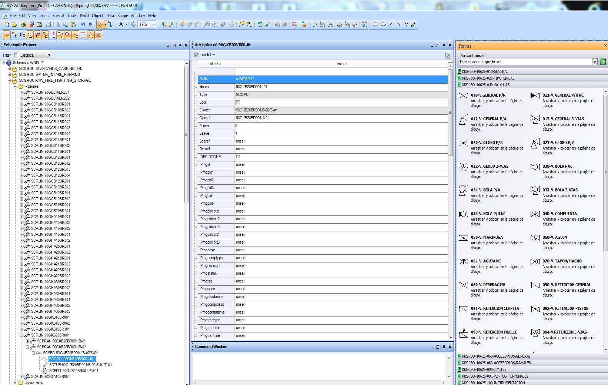Open the Tools menu

[x=72, y=16]
